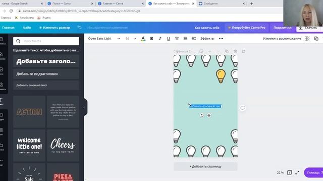Click the highlighted text box on canvas
The width and height of the screenshot is (323, 181).
pyautogui.click(x=205, y=106)
